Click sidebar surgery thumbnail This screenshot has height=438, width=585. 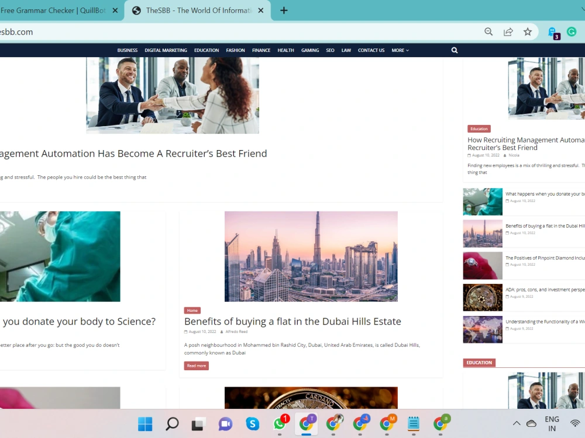483,202
